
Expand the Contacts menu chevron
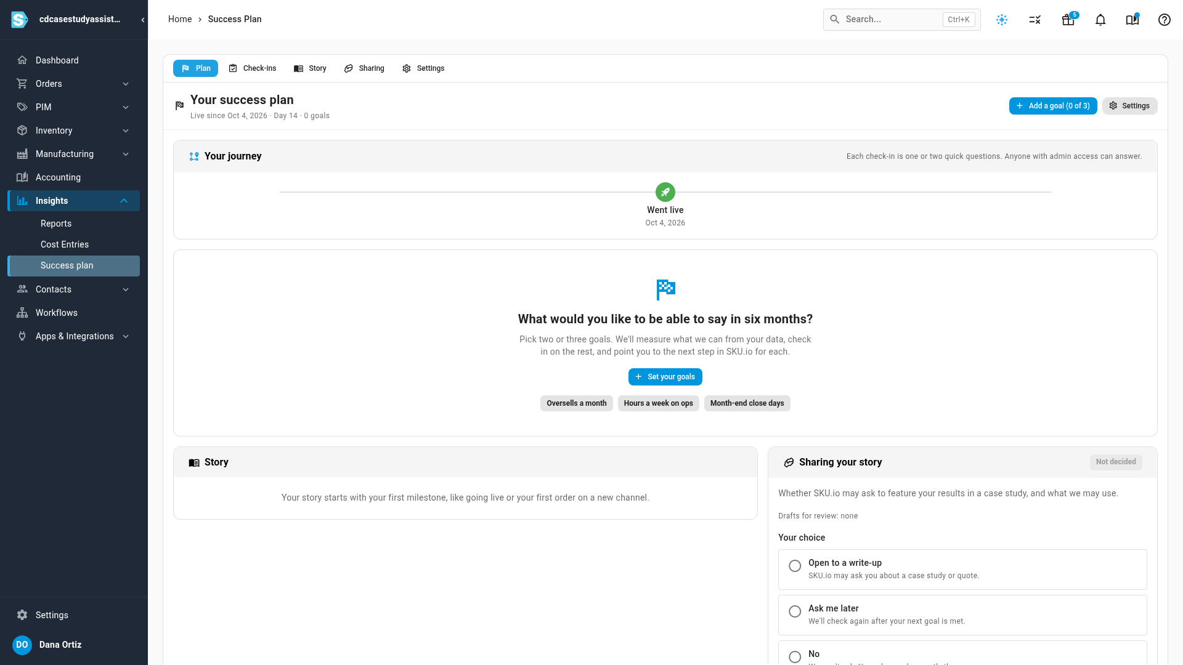(126, 289)
